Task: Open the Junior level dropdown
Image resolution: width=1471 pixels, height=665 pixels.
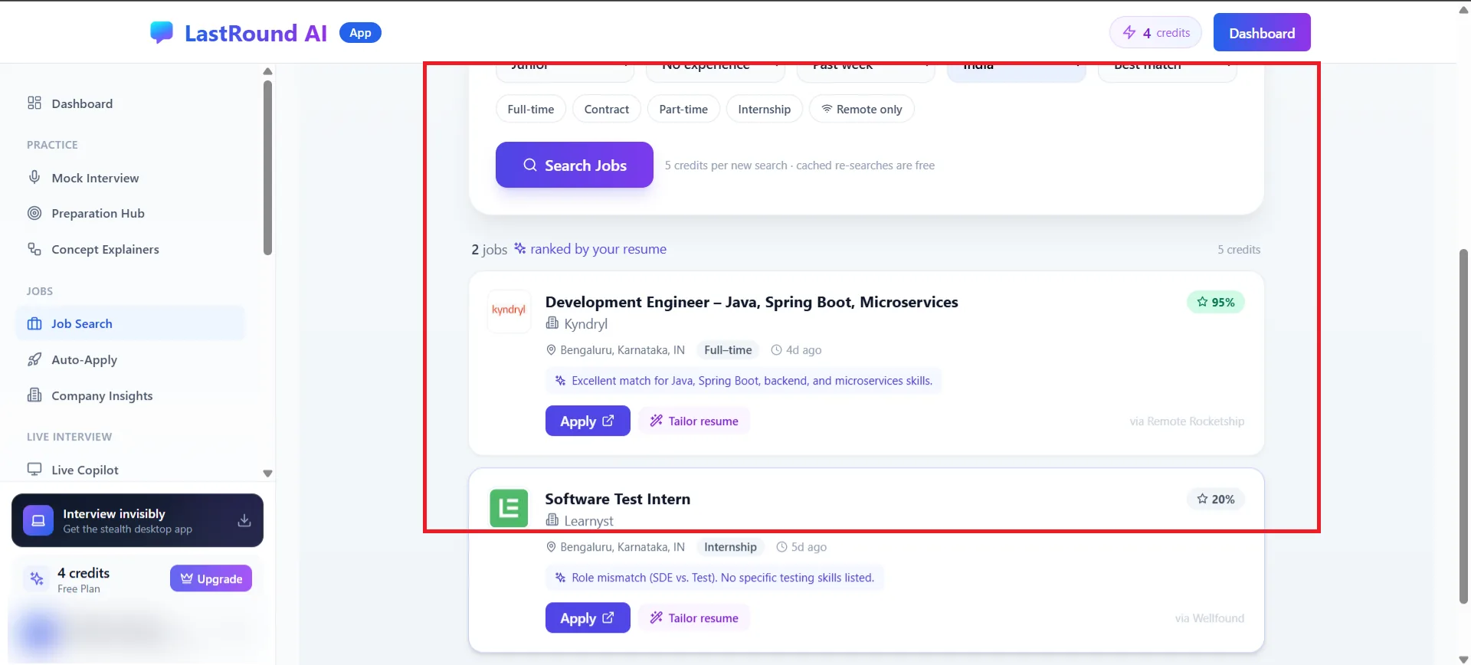Action: (x=565, y=72)
